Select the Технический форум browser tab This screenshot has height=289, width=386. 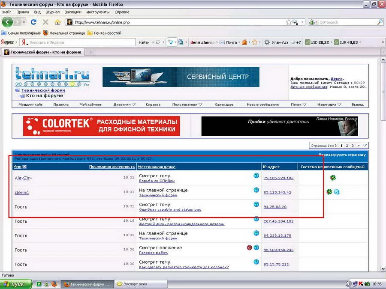pos(43,52)
